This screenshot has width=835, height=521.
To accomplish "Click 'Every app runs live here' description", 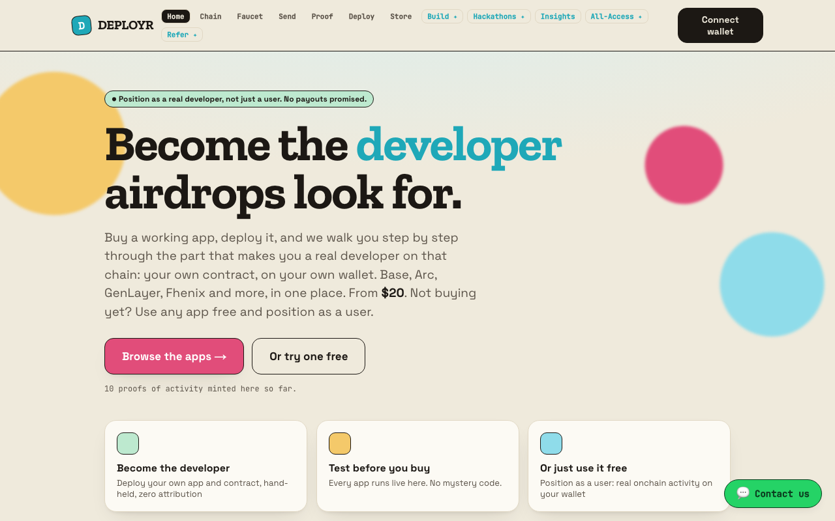I will coord(415,483).
